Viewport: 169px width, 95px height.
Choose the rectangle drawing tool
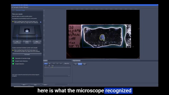pos(54,64)
